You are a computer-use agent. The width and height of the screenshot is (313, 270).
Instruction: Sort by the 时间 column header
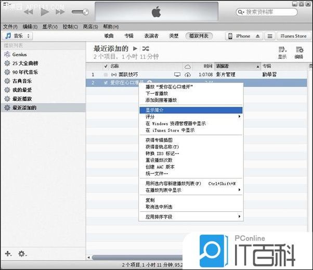point(207,66)
